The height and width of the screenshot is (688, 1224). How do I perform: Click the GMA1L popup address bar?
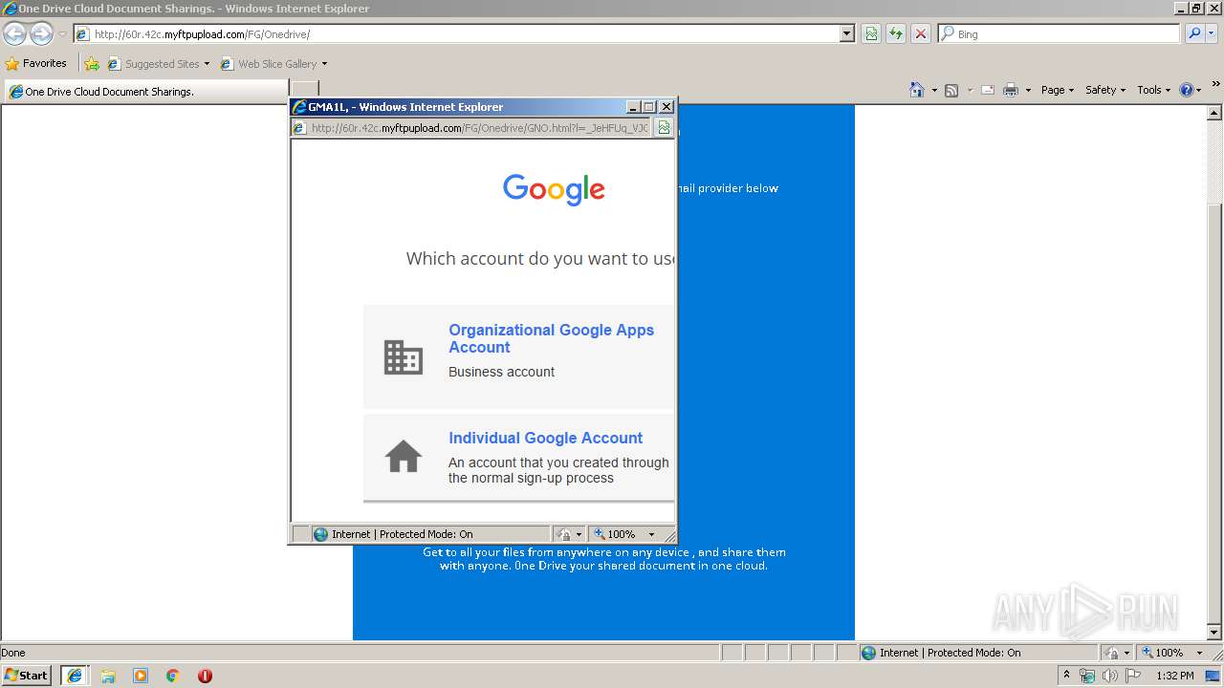471,127
